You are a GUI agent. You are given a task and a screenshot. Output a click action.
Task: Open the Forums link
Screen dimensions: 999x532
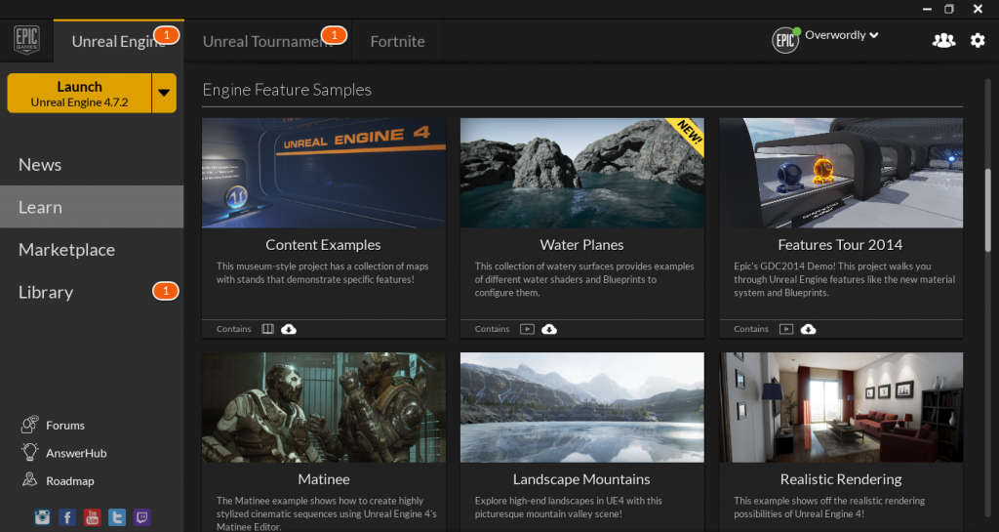pos(64,426)
